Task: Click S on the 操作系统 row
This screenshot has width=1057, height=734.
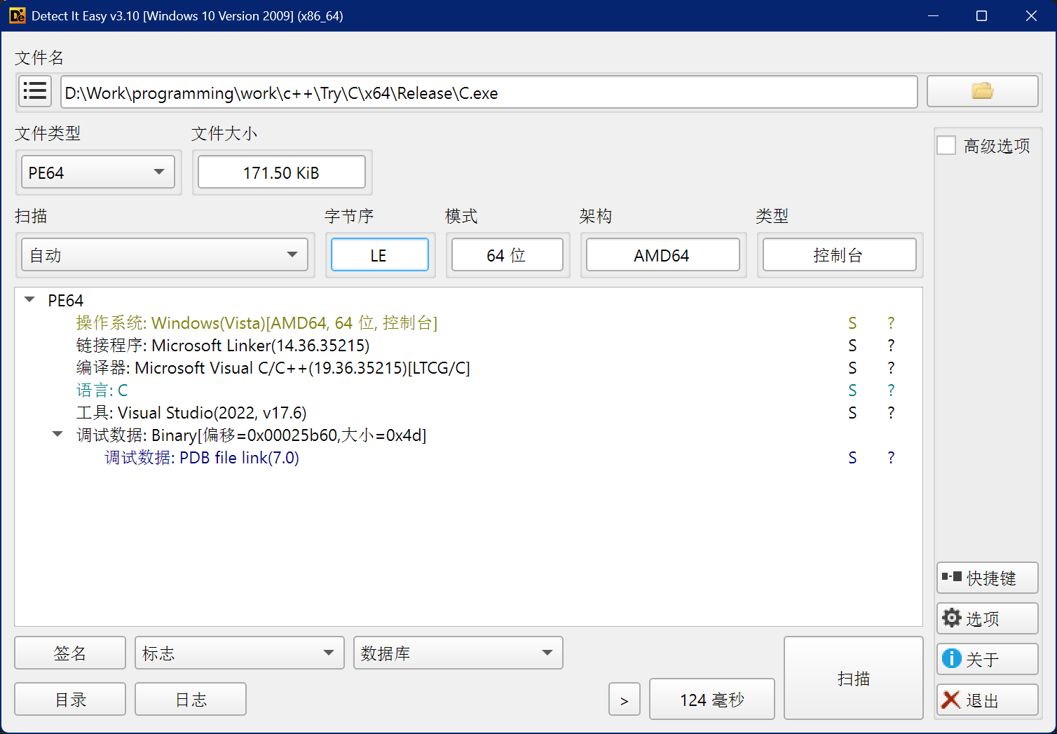Action: (852, 322)
